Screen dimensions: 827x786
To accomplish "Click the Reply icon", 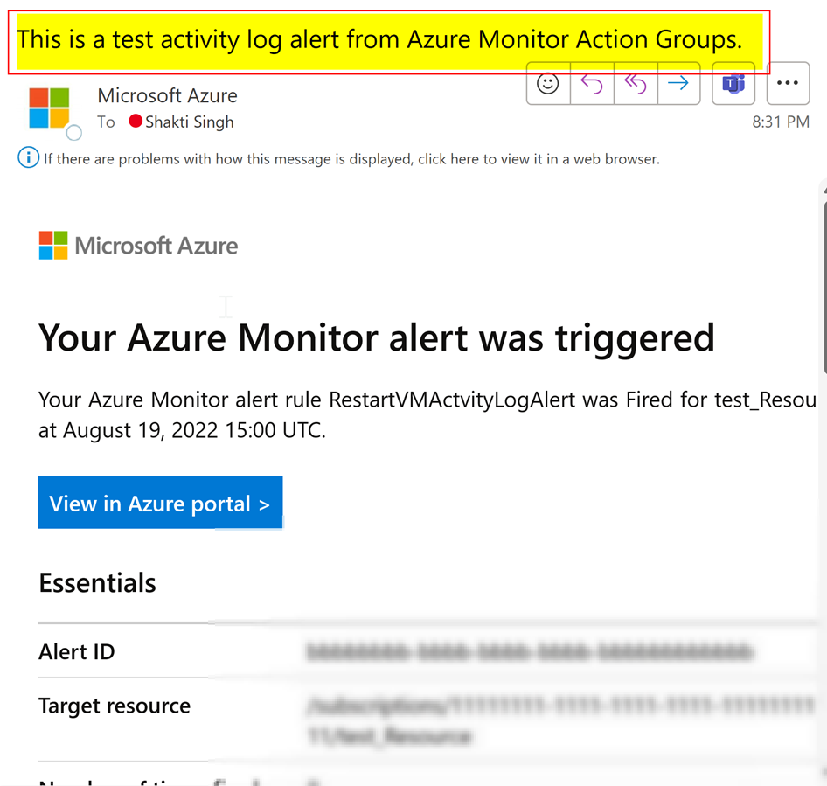I will 591,84.
